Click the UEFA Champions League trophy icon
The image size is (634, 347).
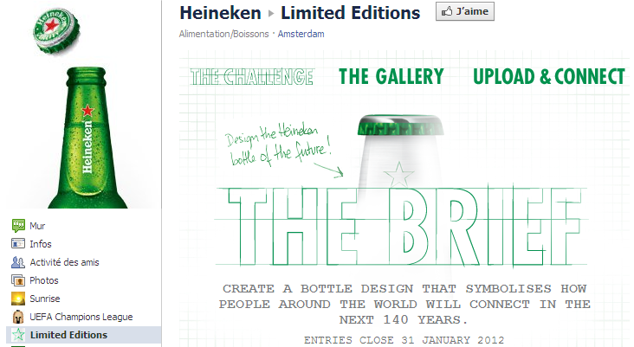tap(18, 317)
